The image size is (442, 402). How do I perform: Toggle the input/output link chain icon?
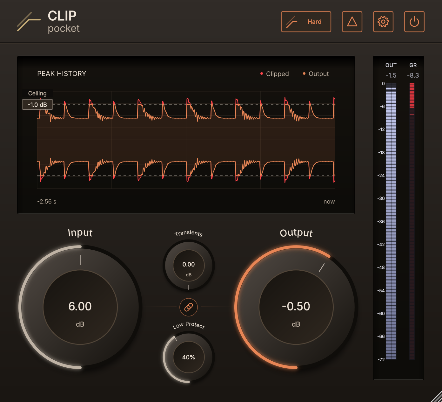189,307
